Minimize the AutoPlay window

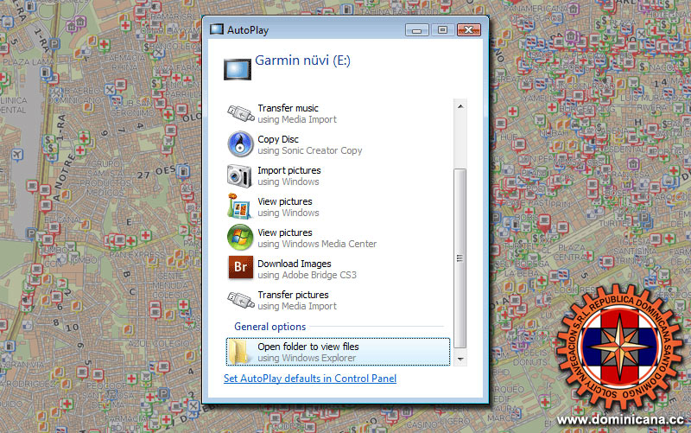click(x=417, y=30)
